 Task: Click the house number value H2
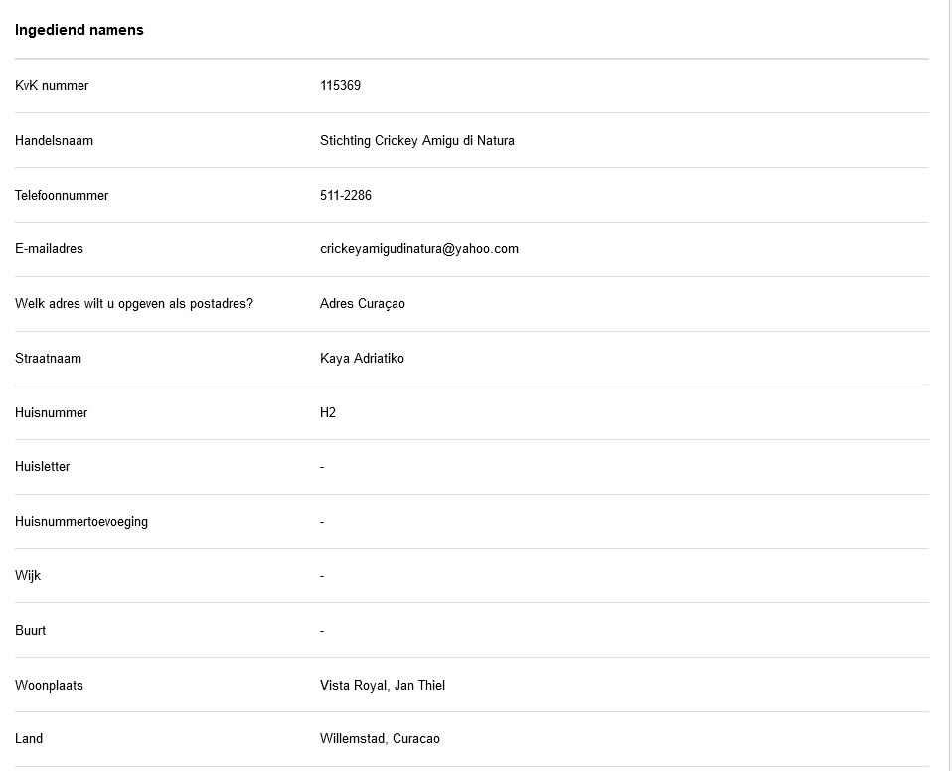tap(328, 413)
